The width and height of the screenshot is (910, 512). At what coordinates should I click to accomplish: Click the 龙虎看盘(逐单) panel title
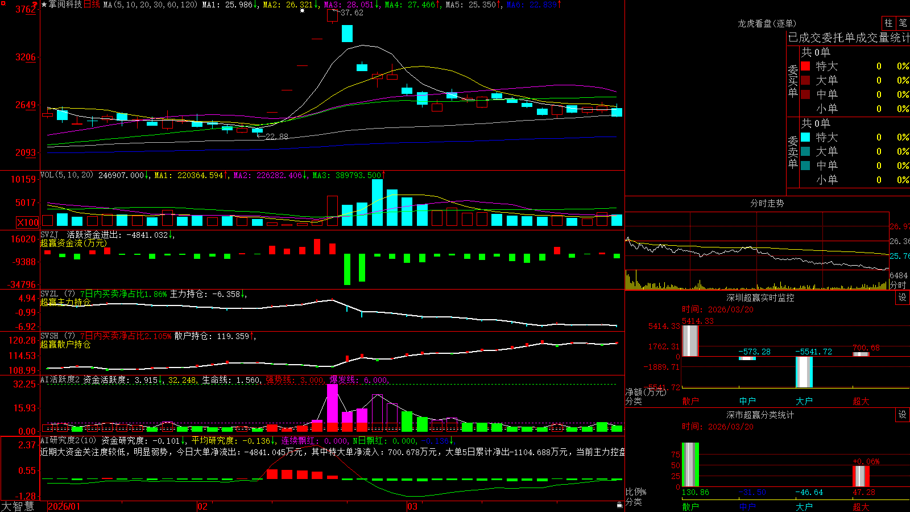click(x=767, y=23)
